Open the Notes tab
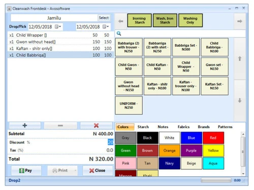The image size is (254, 190). 163,127
